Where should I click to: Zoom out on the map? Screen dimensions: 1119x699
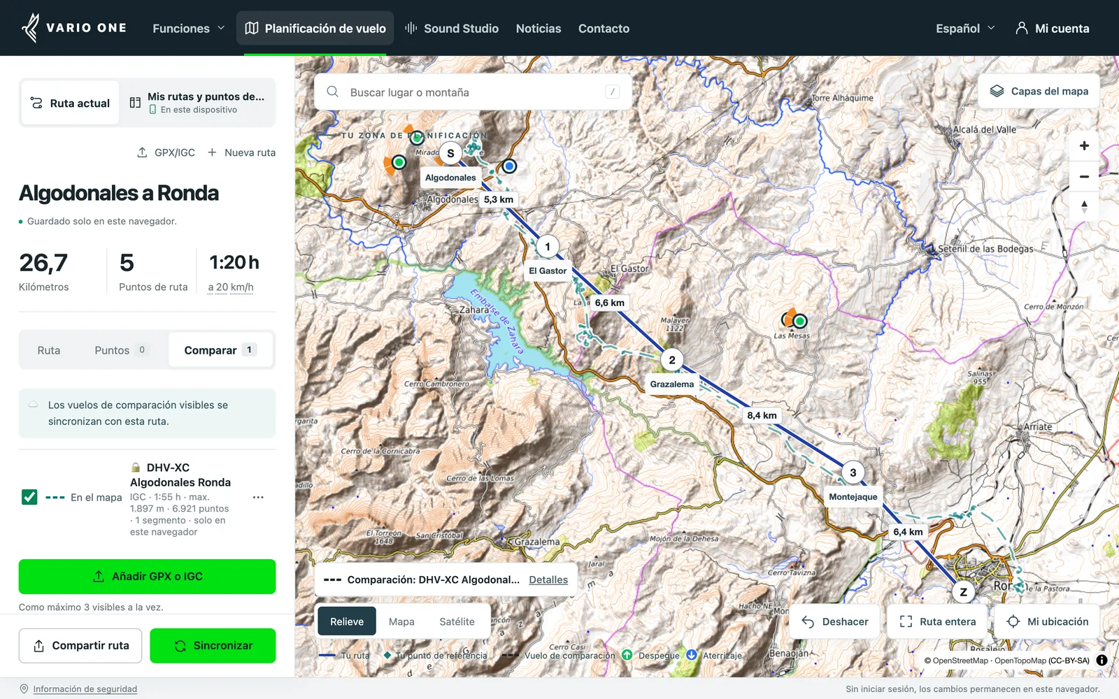(1084, 177)
